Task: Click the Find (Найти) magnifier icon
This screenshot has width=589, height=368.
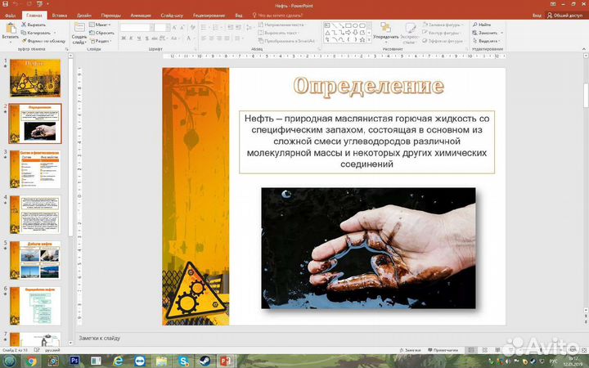Action: pos(475,25)
